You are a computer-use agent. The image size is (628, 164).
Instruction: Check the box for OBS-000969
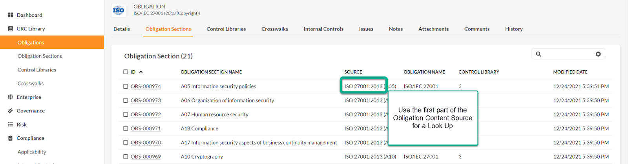coord(126,157)
